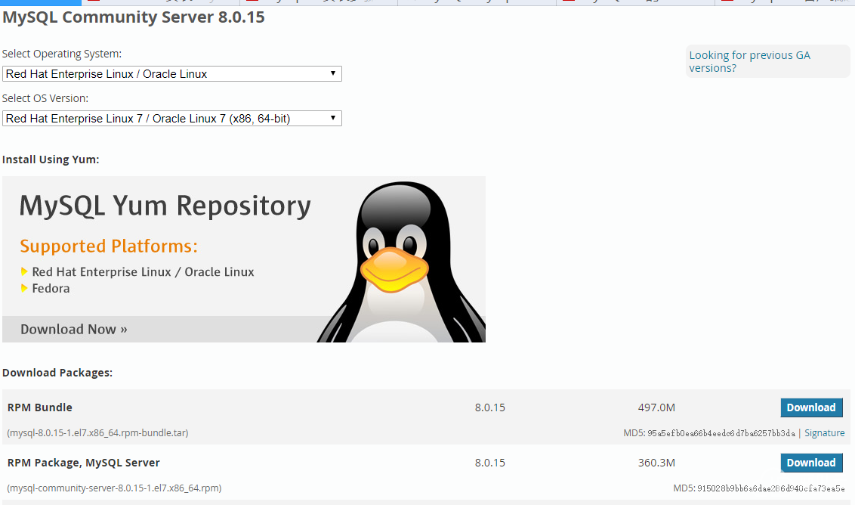Click the RPM Bundle MD5 checksum value

(x=721, y=433)
